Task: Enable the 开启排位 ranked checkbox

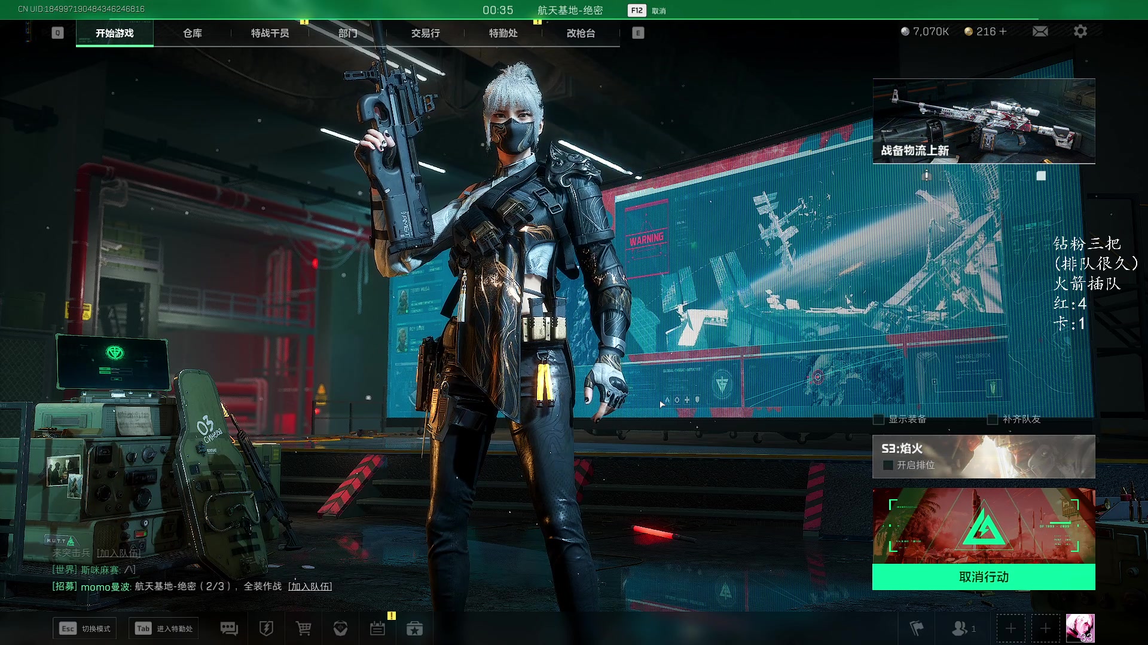Action: click(888, 465)
